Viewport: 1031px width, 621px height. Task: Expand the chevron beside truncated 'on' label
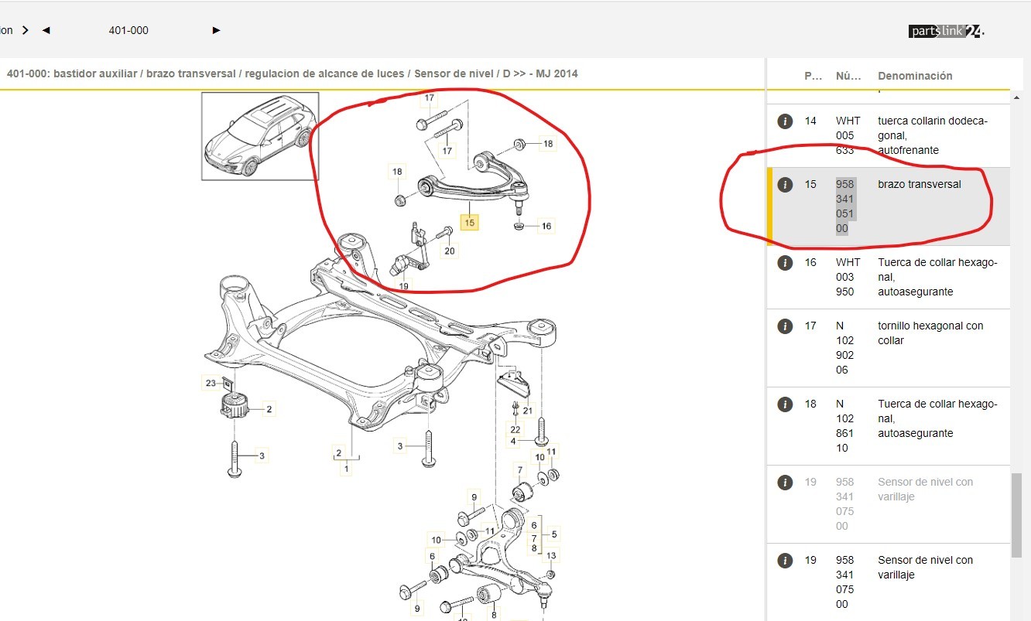click(26, 30)
